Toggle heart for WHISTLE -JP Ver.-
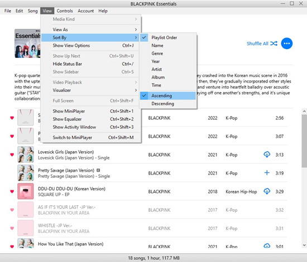Image resolution: width=307 pixels, height=262 pixels. click(x=12, y=228)
